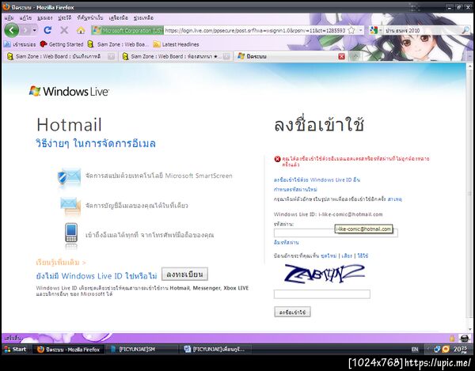Open the Tools menu in the menu bar
475x371 pixels.
click(118, 18)
